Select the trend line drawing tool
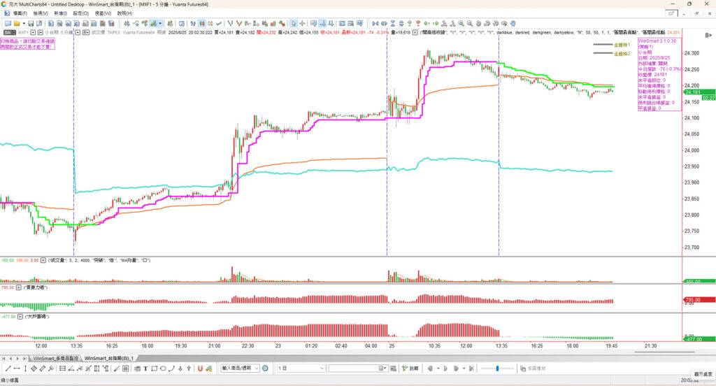Image resolution: width=716 pixels, height=386 pixels. coord(8,368)
